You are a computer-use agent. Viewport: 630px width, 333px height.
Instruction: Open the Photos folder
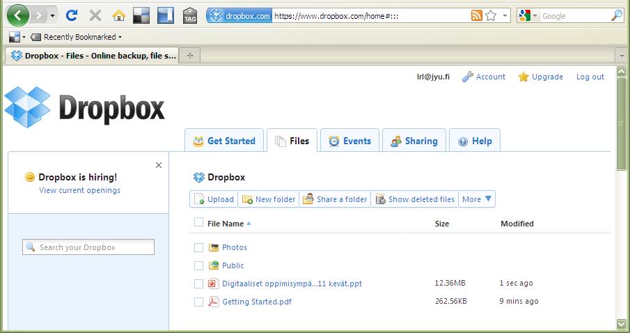(x=235, y=247)
